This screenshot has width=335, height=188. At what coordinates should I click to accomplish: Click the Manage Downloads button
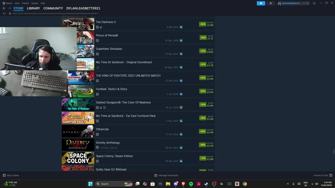click(166, 175)
